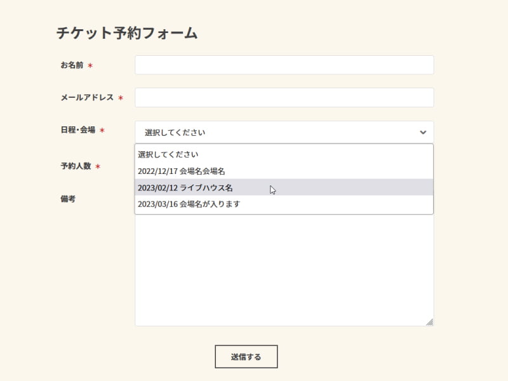The width and height of the screenshot is (508, 381).
Task: Click inside the お名前 text field
Action: pyautogui.click(x=284, y=64)
